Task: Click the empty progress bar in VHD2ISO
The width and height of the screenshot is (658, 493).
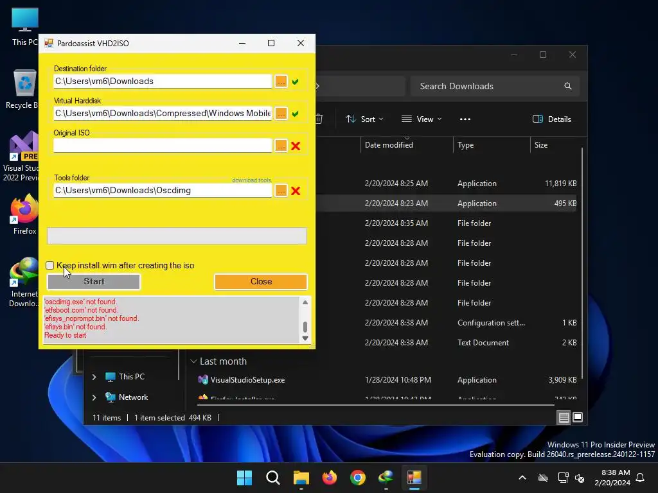Action: (177, 236)
